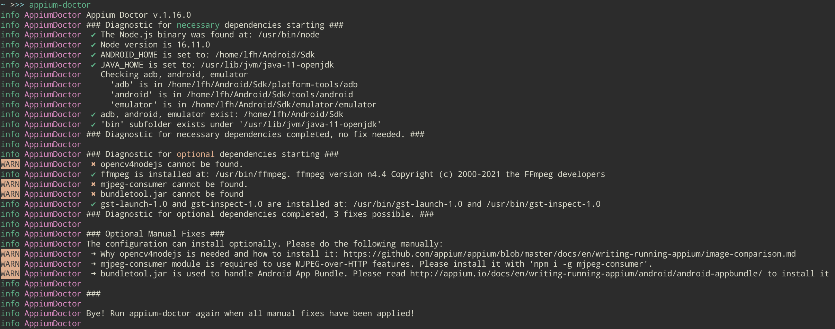Click the checkmark beside "The Node.js binary was found"

[93, 35]
